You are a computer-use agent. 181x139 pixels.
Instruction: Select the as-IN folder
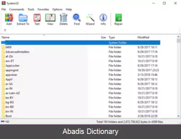[x=9, y=88]
